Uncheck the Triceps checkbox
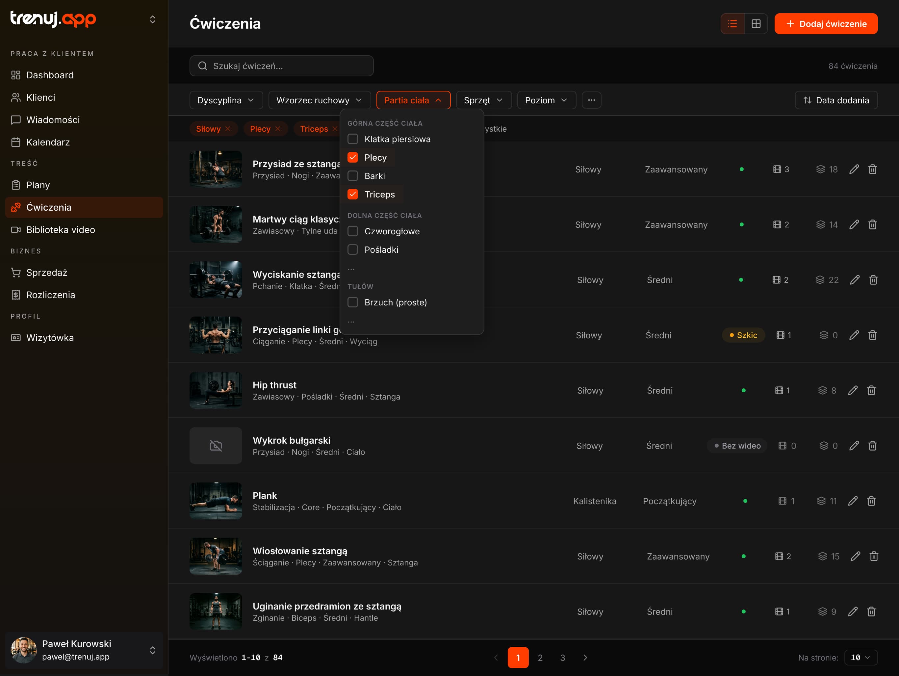This screenshot has height=676, width=899. point(353,194)
